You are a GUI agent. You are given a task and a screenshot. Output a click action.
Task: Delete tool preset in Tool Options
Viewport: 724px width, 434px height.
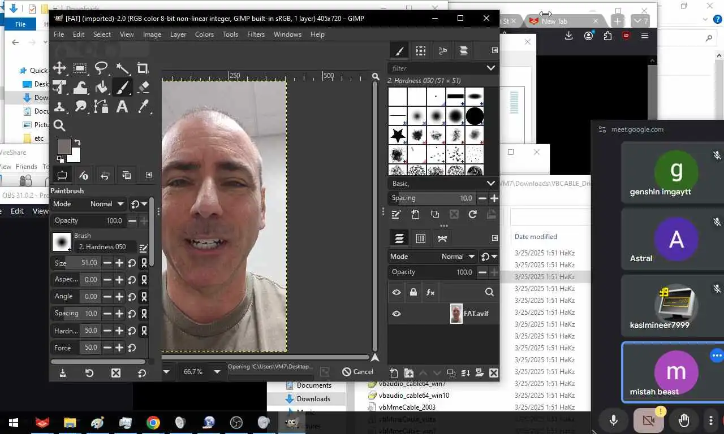(x=116, y=373)
